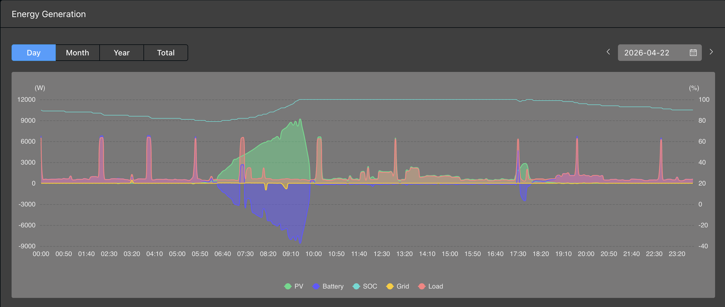The height and width of the screenshot is (307, 725).
Task: Click the yellow Grid legend dot
Action: pyautogui.click(x=390, y=286)
